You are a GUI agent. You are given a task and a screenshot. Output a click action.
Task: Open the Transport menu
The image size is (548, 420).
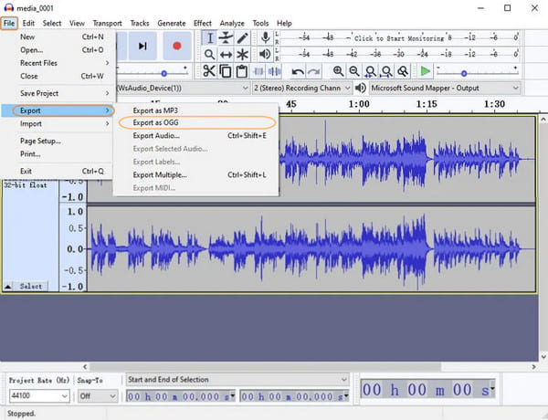pos(107,24)
